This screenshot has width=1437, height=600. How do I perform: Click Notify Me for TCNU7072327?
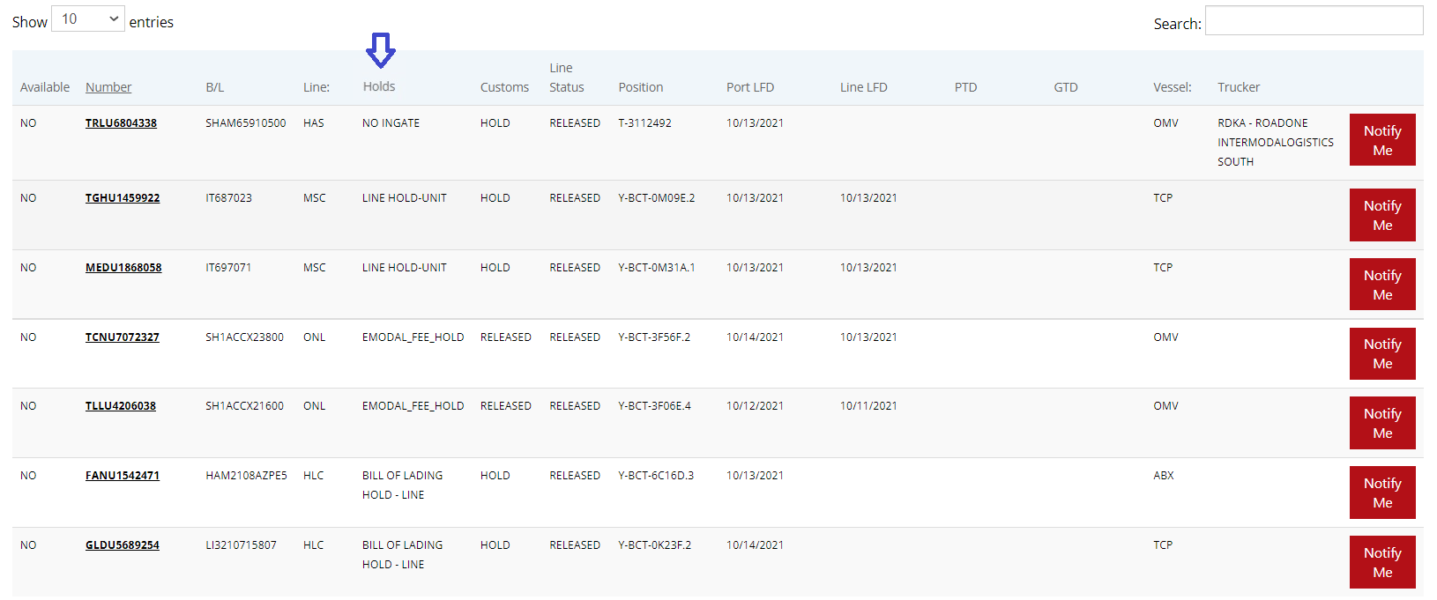[1382, 353]
